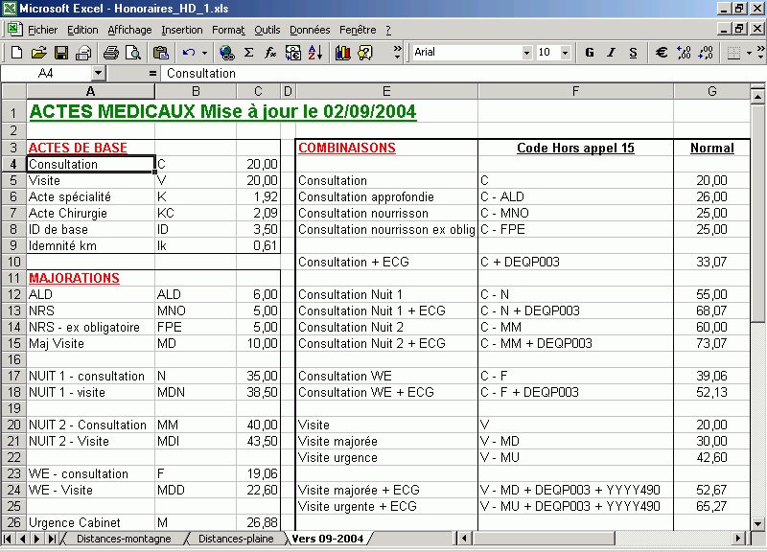Click the horizontal scrollbar left arrow
The width and height of the screenshot is (767, 552).
point(464,539)
